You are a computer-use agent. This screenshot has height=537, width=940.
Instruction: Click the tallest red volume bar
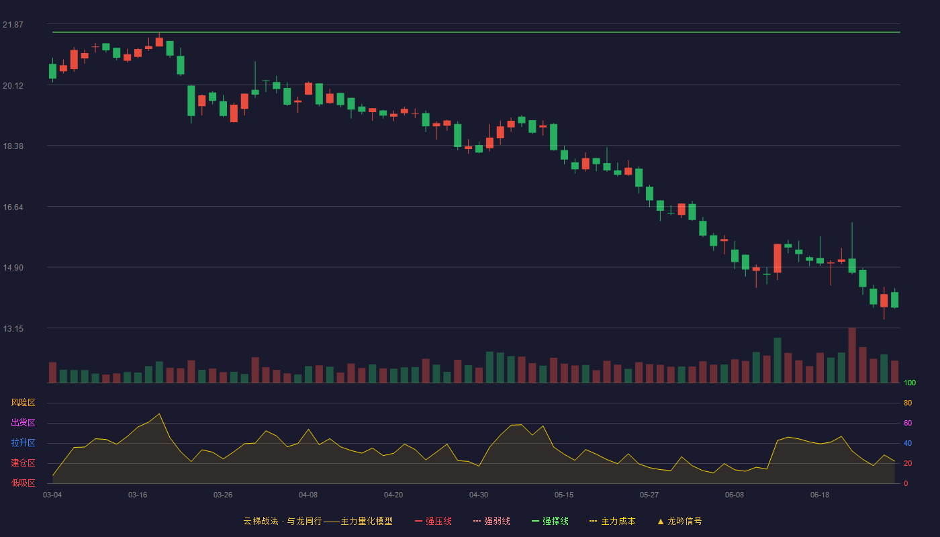pyautogui.click(x=852, y=355)
